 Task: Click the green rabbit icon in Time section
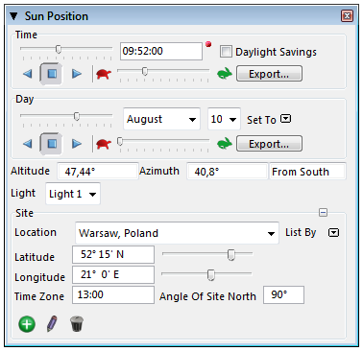[x=225, y=74]
